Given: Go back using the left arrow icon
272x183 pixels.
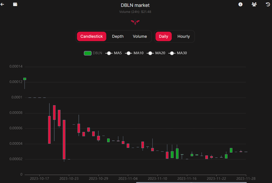Looking at the screenshot, I should 2,4.
